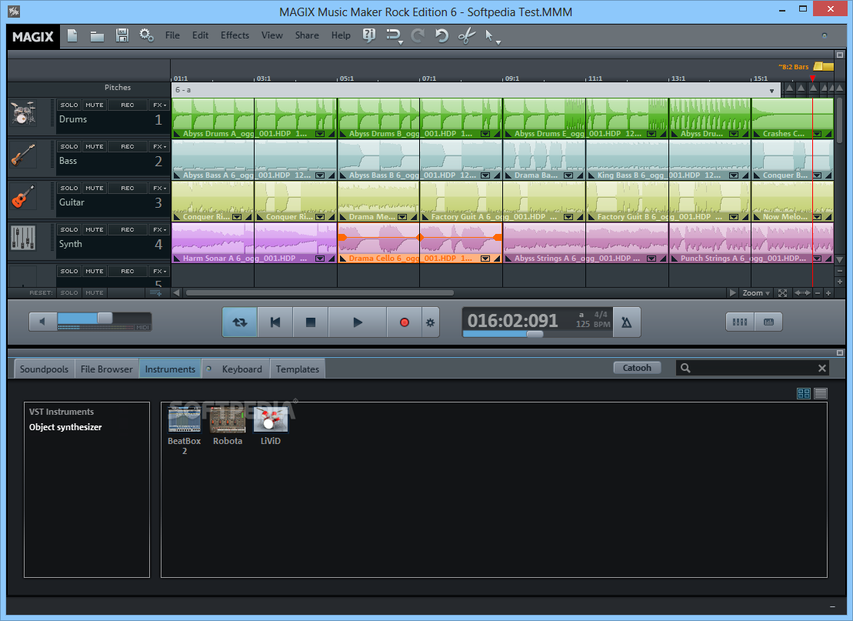Open the BeatBox 2 instrument
The width and height of the screenshot is (853, 621).
(185, 430)
